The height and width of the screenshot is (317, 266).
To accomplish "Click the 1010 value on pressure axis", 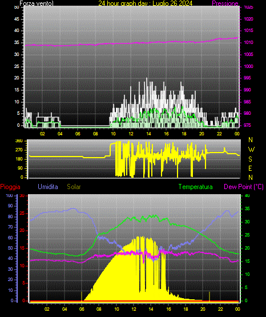I will tap(248, 42).
